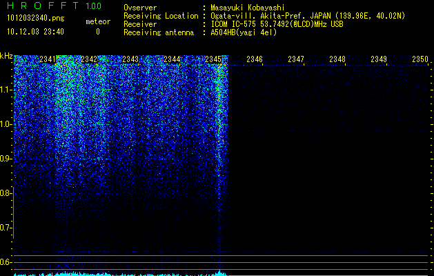This screenshot has height=276, width=434.
Task: Click time marker 2342
Action: [x=89, y=59]
